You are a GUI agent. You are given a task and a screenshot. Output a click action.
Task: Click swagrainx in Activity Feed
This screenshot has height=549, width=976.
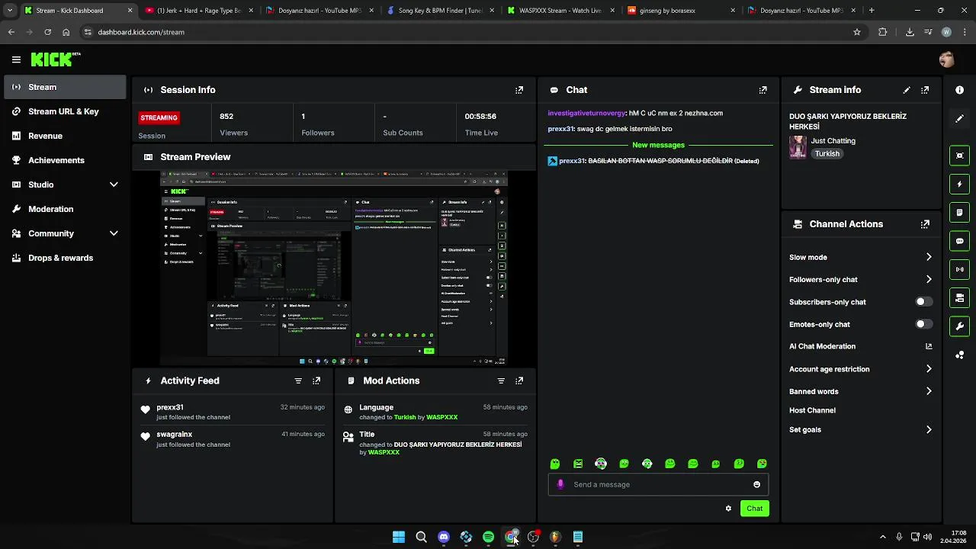point(175,434)
